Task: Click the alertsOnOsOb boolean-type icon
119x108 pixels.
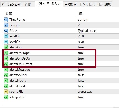Action: (x=6, y=58)
